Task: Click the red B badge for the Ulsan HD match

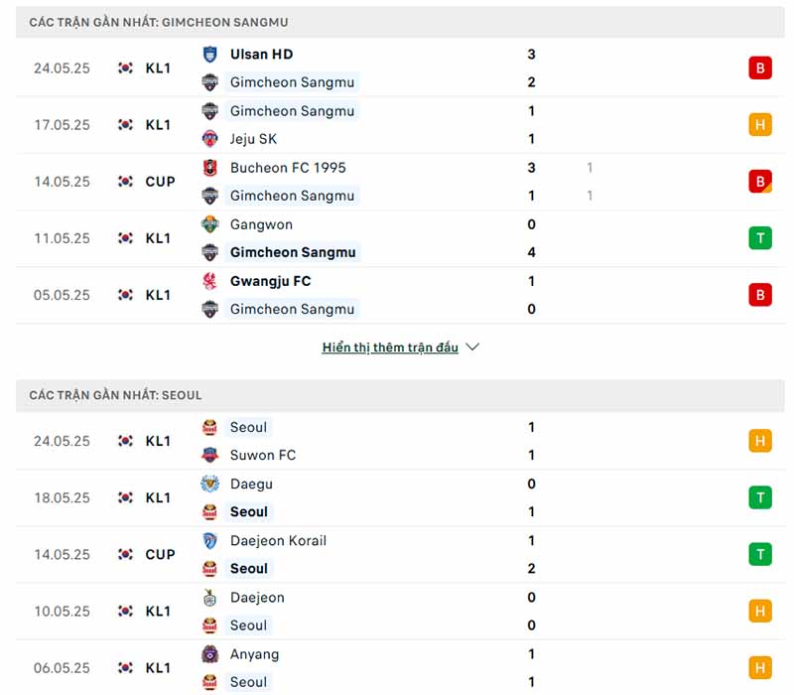Action: (760, 69)
